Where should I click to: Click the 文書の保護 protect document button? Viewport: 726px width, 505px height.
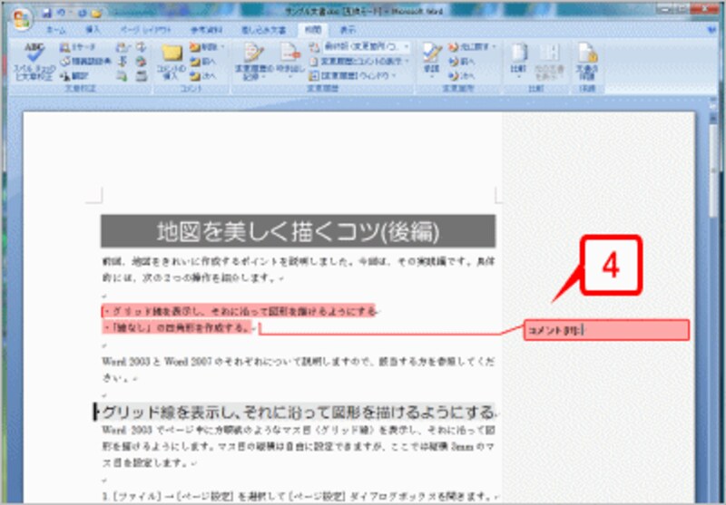[x=587, y=62]
